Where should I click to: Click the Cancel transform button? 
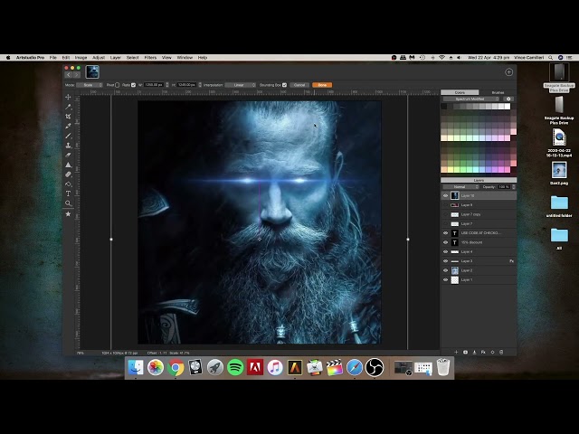coord(299,85)
